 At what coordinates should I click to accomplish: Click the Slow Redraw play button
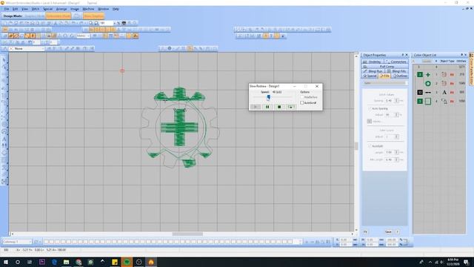tap(256, 107)
